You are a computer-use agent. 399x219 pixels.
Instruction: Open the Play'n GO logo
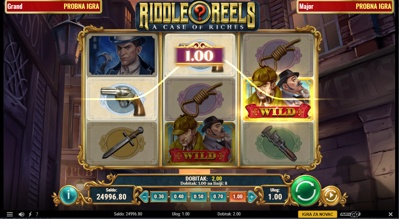point(350,214)
